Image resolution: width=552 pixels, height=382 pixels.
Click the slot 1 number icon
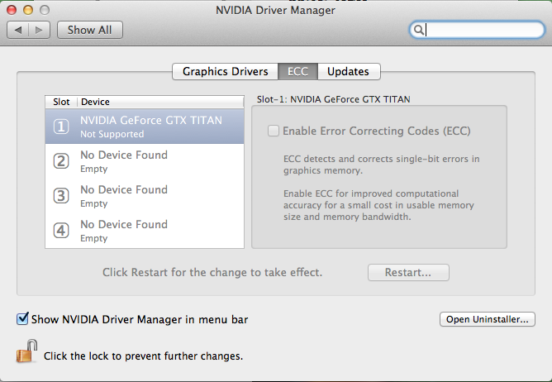60,127
